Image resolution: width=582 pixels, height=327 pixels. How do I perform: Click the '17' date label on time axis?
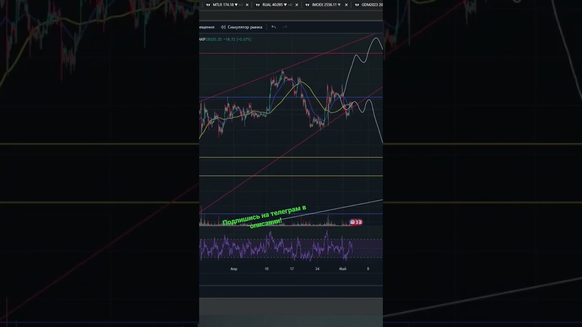click(x=292, y=269)
